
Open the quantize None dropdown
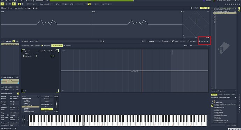[x=167, y=41]
